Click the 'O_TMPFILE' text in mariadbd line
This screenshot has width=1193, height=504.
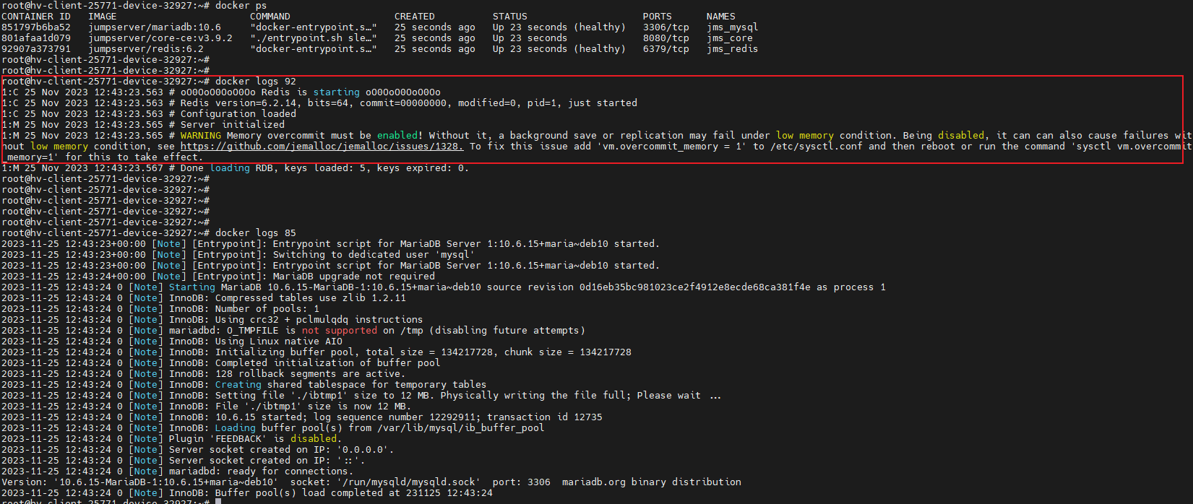pyautogui.click(x=253, y=331)
